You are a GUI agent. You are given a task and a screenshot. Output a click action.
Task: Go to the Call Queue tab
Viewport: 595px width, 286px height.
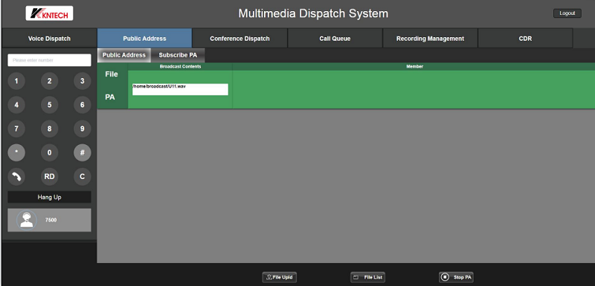click(x=335, y=39)
